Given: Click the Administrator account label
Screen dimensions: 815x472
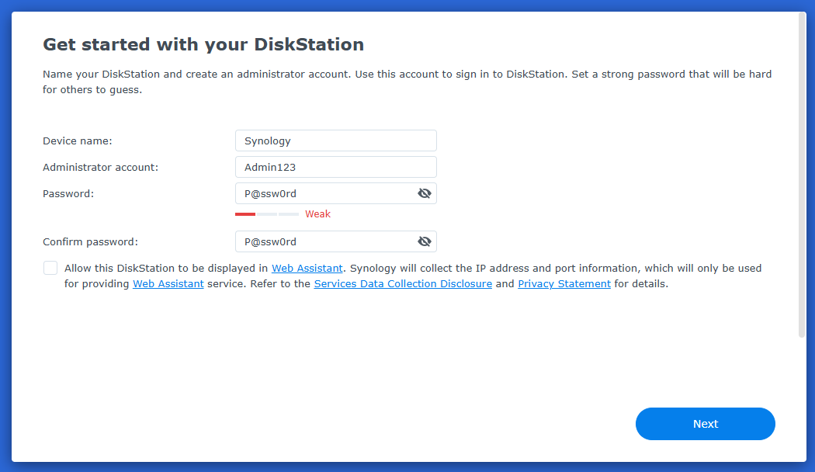Looking at the screenshot, I should click(100, 167).
